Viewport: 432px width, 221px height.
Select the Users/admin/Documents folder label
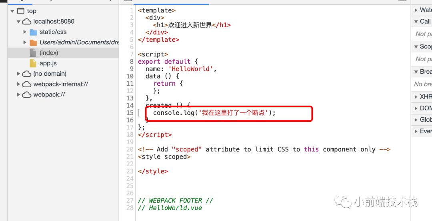(x=79, y=42)
